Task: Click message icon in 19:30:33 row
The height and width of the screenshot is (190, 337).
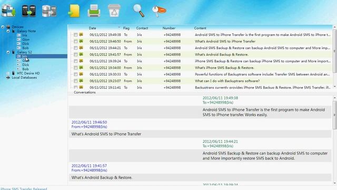Action: [x=81, y=74]
